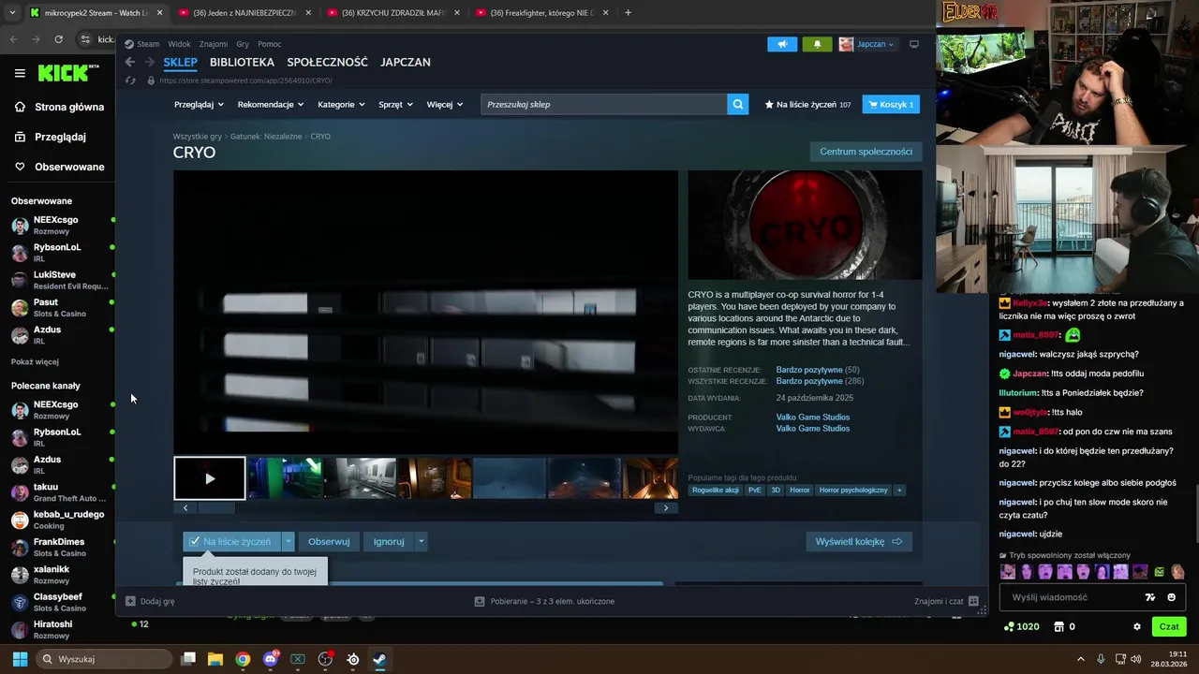
Task: Open the Widok menu in Steam
Action: 179,44
